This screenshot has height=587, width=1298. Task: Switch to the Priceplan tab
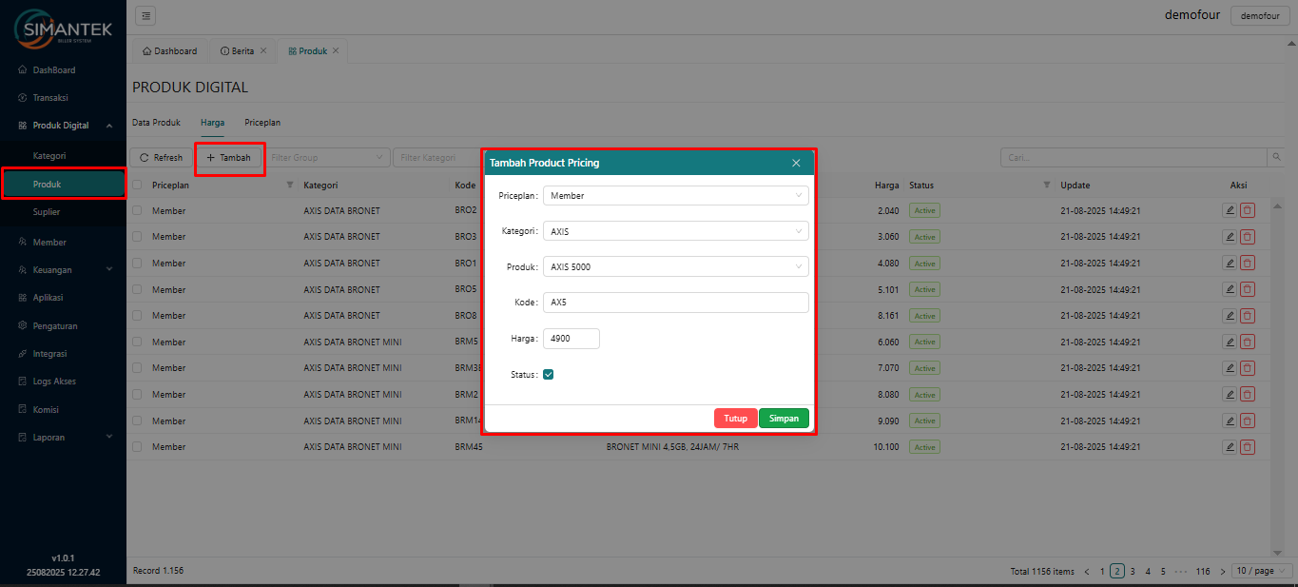(262, 122)
